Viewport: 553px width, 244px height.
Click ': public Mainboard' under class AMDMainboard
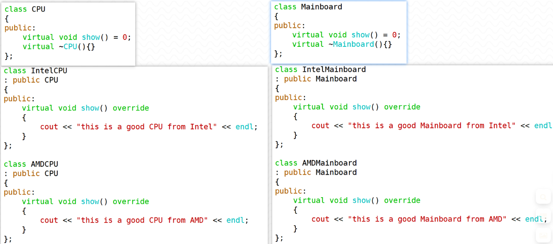point(316,173)
